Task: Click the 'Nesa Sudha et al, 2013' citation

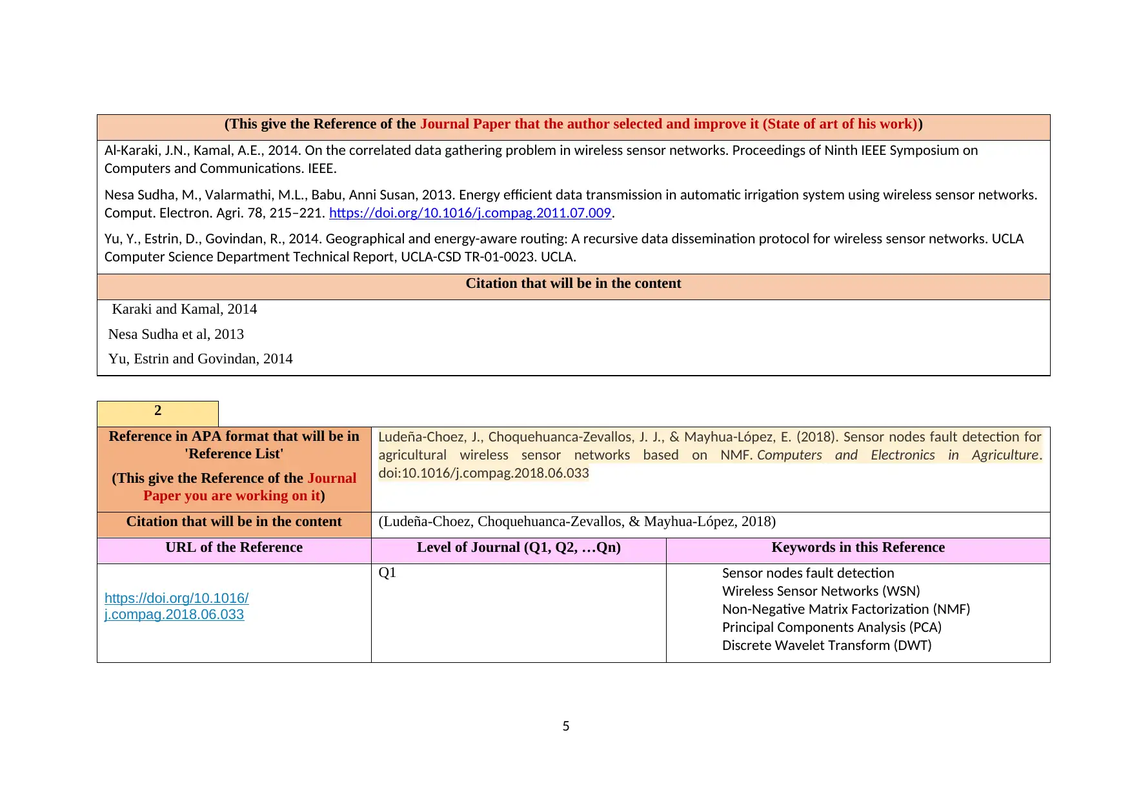Action: click(176, 334)
